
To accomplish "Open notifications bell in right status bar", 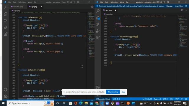I will coord(186,99).
